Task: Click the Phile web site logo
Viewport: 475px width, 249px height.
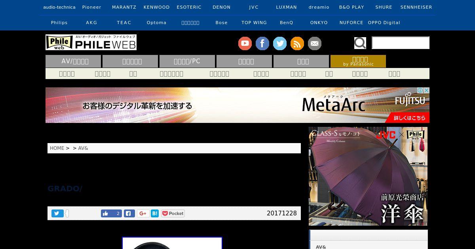Action: coord(91,42)
